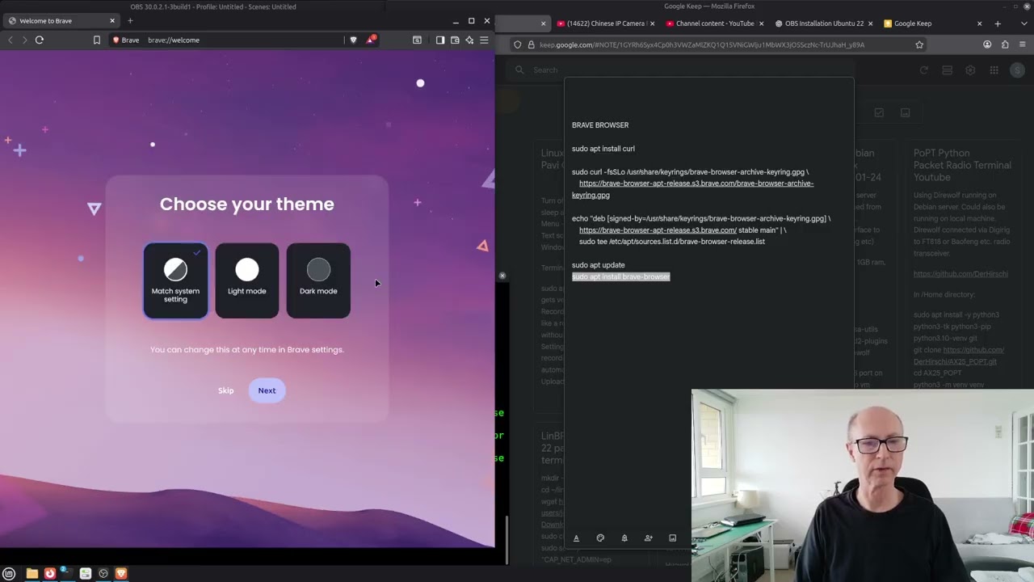
Task: Go forward in Brave browser
Action: [x=24, y=40]
